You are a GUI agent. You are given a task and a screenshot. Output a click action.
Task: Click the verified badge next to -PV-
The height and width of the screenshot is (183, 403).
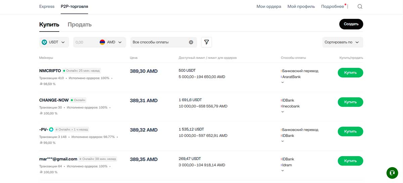pyautogui.click(x=51, y=129)
